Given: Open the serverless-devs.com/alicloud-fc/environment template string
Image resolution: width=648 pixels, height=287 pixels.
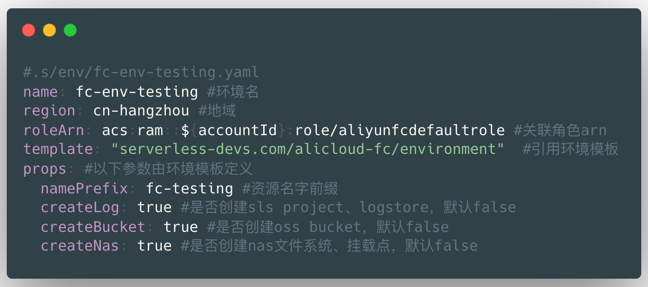Looking at the screenshot, I should click(x=307, y=149).
